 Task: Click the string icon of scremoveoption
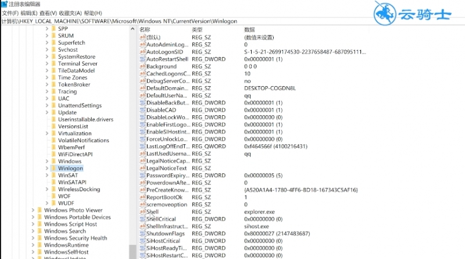click(x=142, y=205)
